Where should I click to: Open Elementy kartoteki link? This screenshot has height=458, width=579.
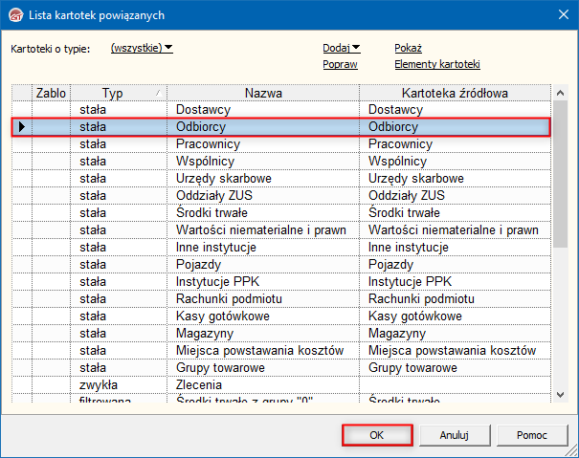coord(436,65)
